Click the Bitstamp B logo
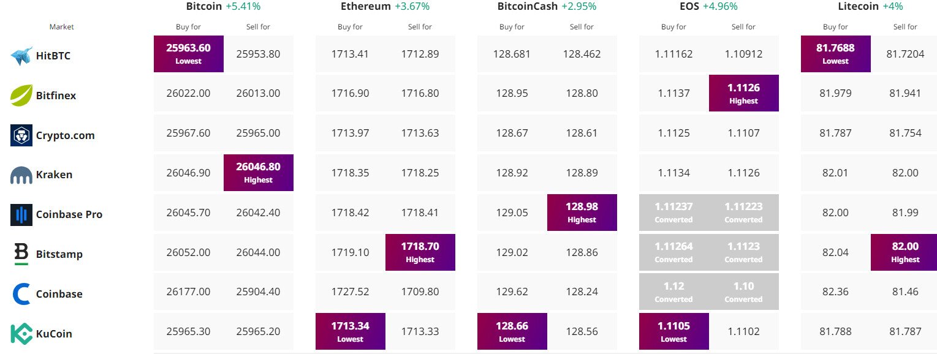The image size is (937, 354). 21,254
